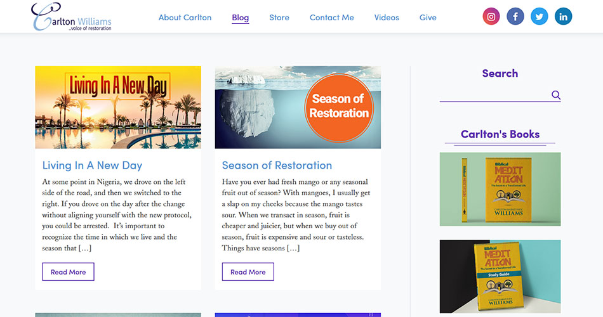Focus the sidebar Search input field

(494, 95)
